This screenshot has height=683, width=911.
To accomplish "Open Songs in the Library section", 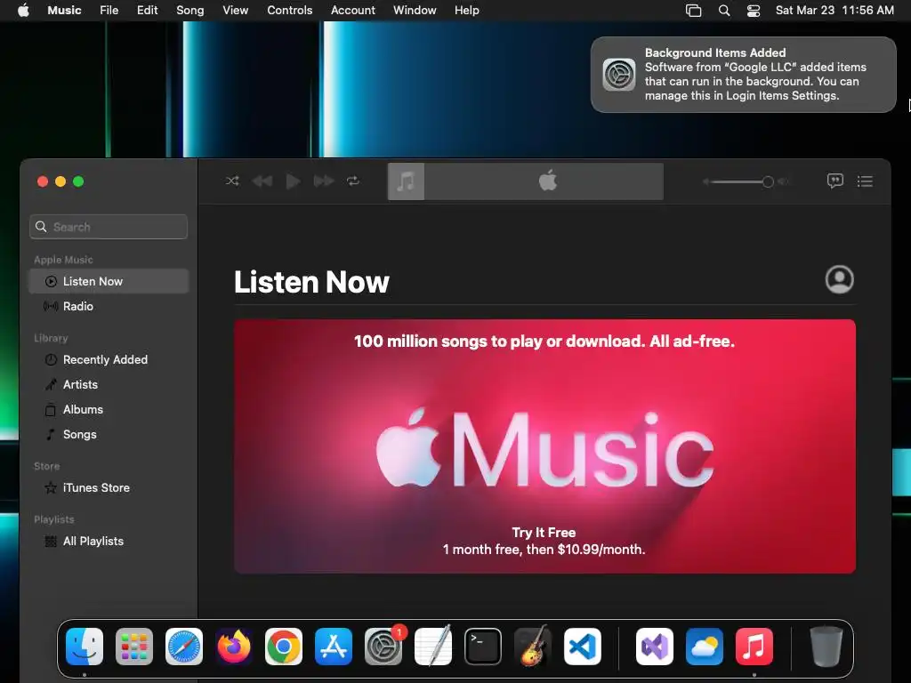I will pyautogui.click(x=109, y=434).
